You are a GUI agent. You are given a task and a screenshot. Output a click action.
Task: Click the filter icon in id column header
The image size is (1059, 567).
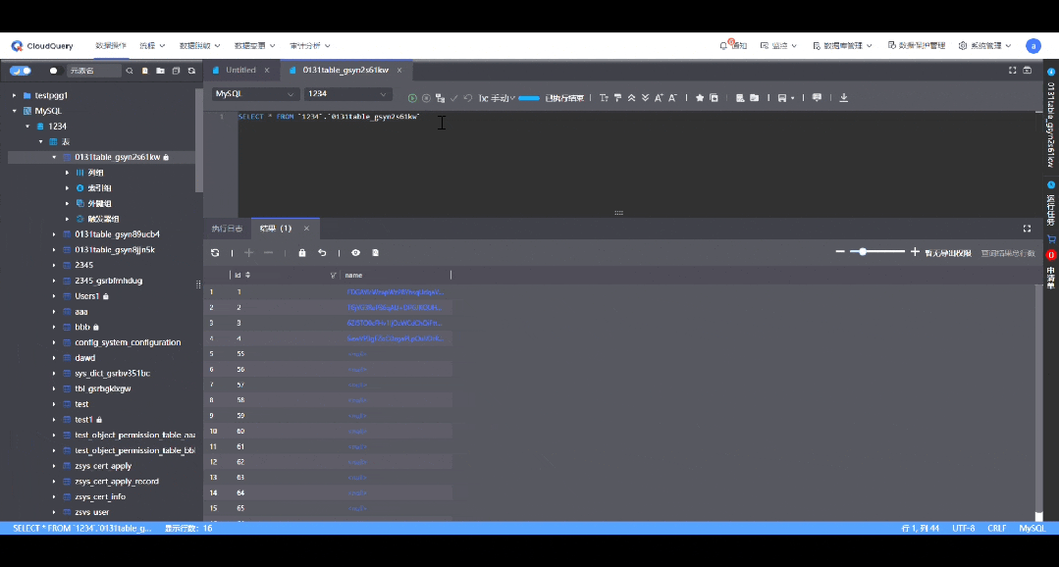(333, 276)
